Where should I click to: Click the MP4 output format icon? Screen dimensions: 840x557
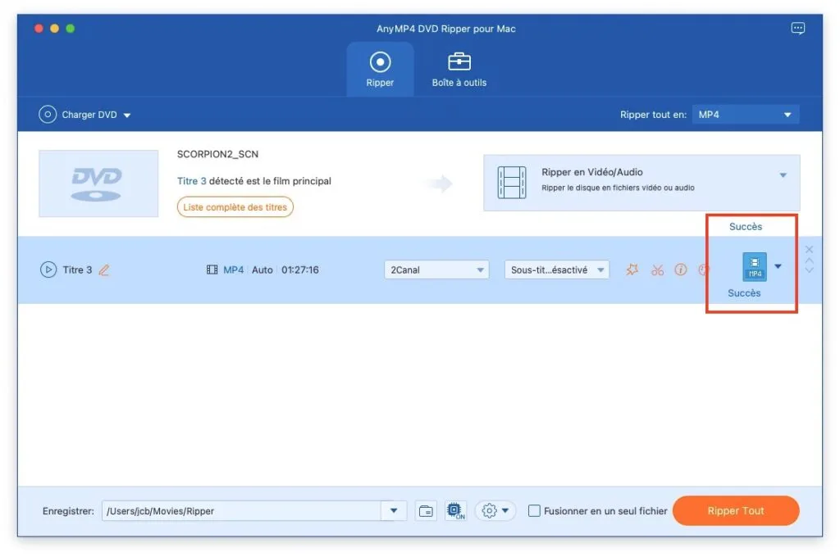pyautogui.click(x=754, y=267)
